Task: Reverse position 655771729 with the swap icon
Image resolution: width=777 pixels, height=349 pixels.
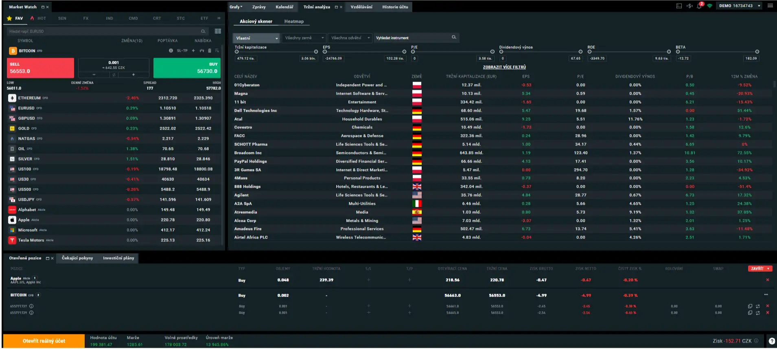Action: click(758, 313)
